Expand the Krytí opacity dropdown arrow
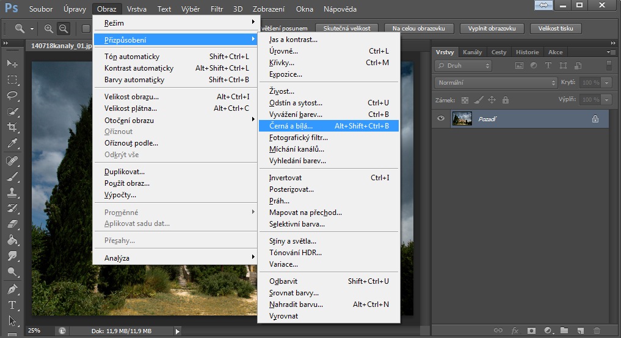Viewport: 621px width, 338px height. [x=607, y=82]
